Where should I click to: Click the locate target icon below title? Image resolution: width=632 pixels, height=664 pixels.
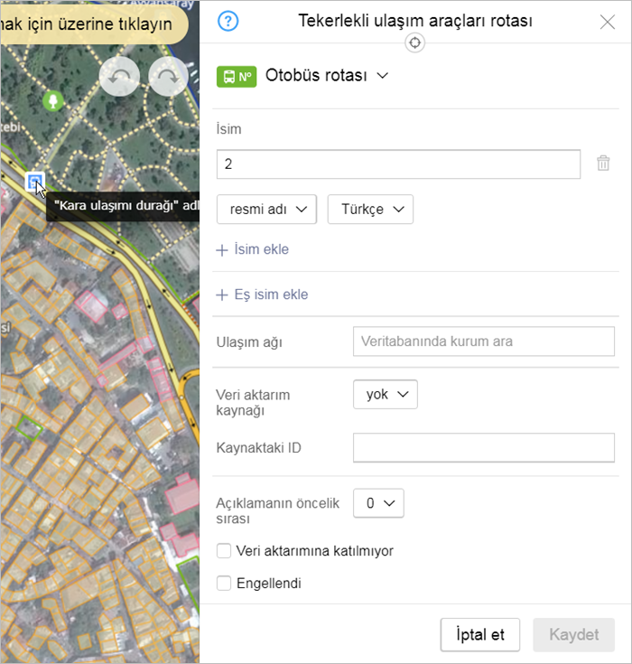coord(414,43)
